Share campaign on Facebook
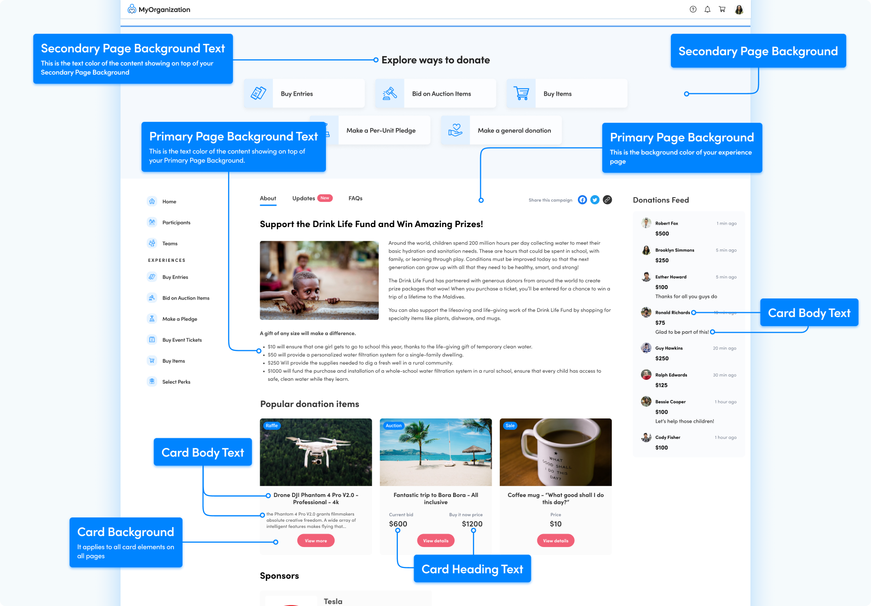The height and width of the screenshot is (606, 871). 582,200
